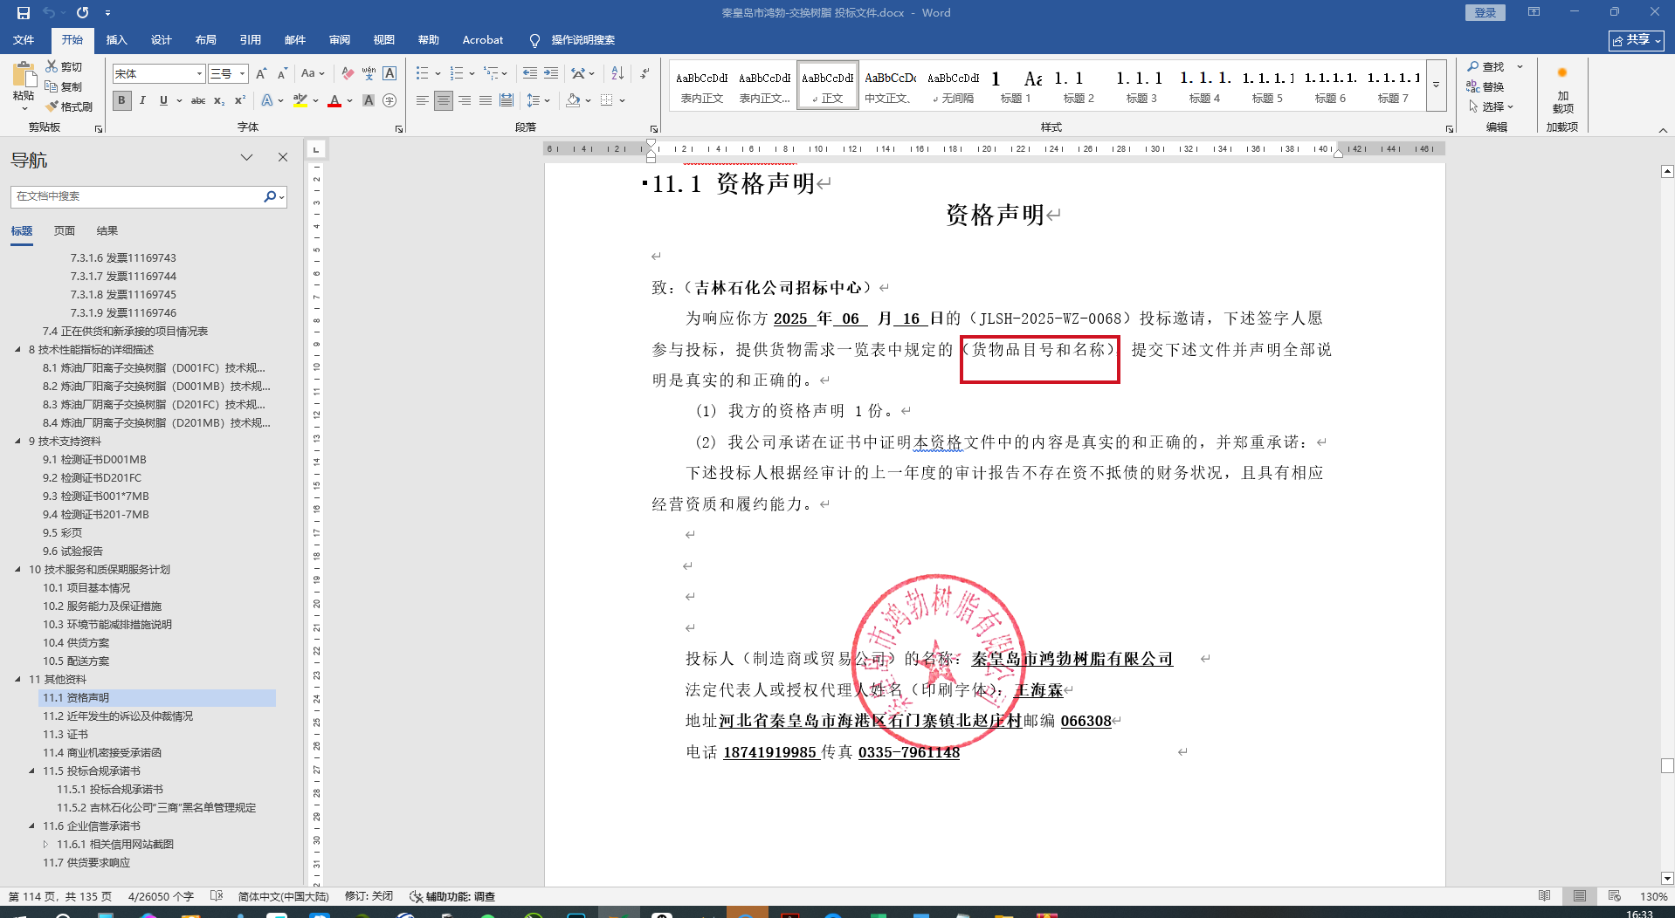Activate the 格式刷 format painter
Image resolution: width=1675 pixels, height=918 pixels.
(x=70, y=106)
